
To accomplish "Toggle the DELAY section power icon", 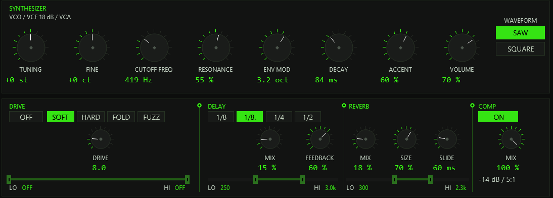I will pyautogui.click(x=199, y=106).
